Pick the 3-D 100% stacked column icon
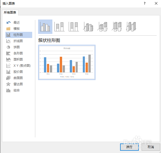 click(117, 27)
